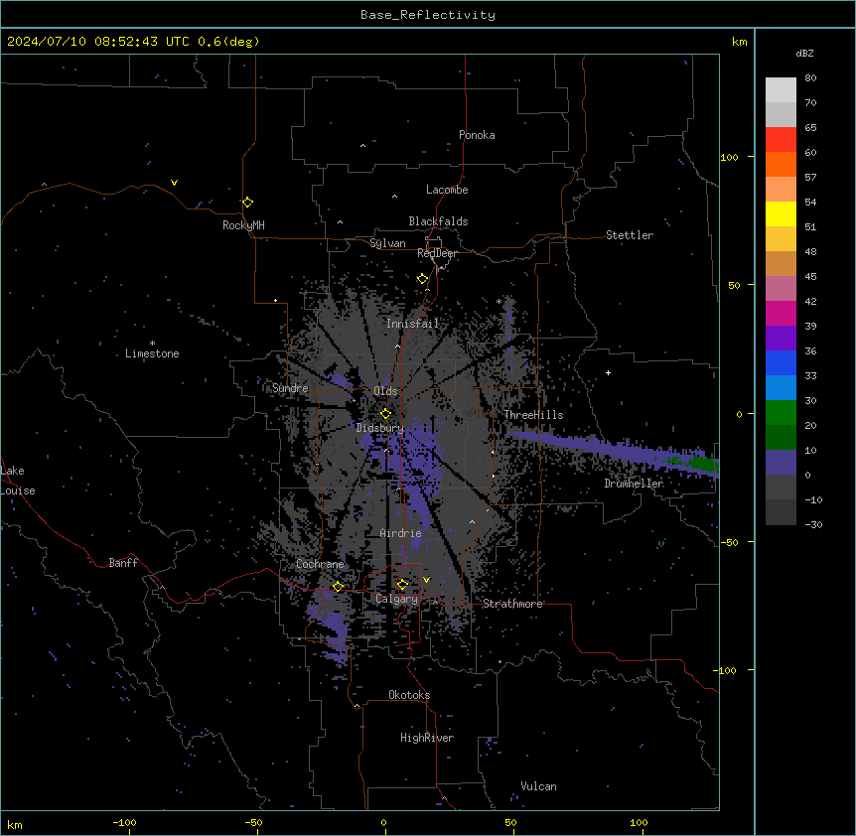The image size is (856, 836).
Task: Click the dBZ legend heading
Action: [804, 53]
